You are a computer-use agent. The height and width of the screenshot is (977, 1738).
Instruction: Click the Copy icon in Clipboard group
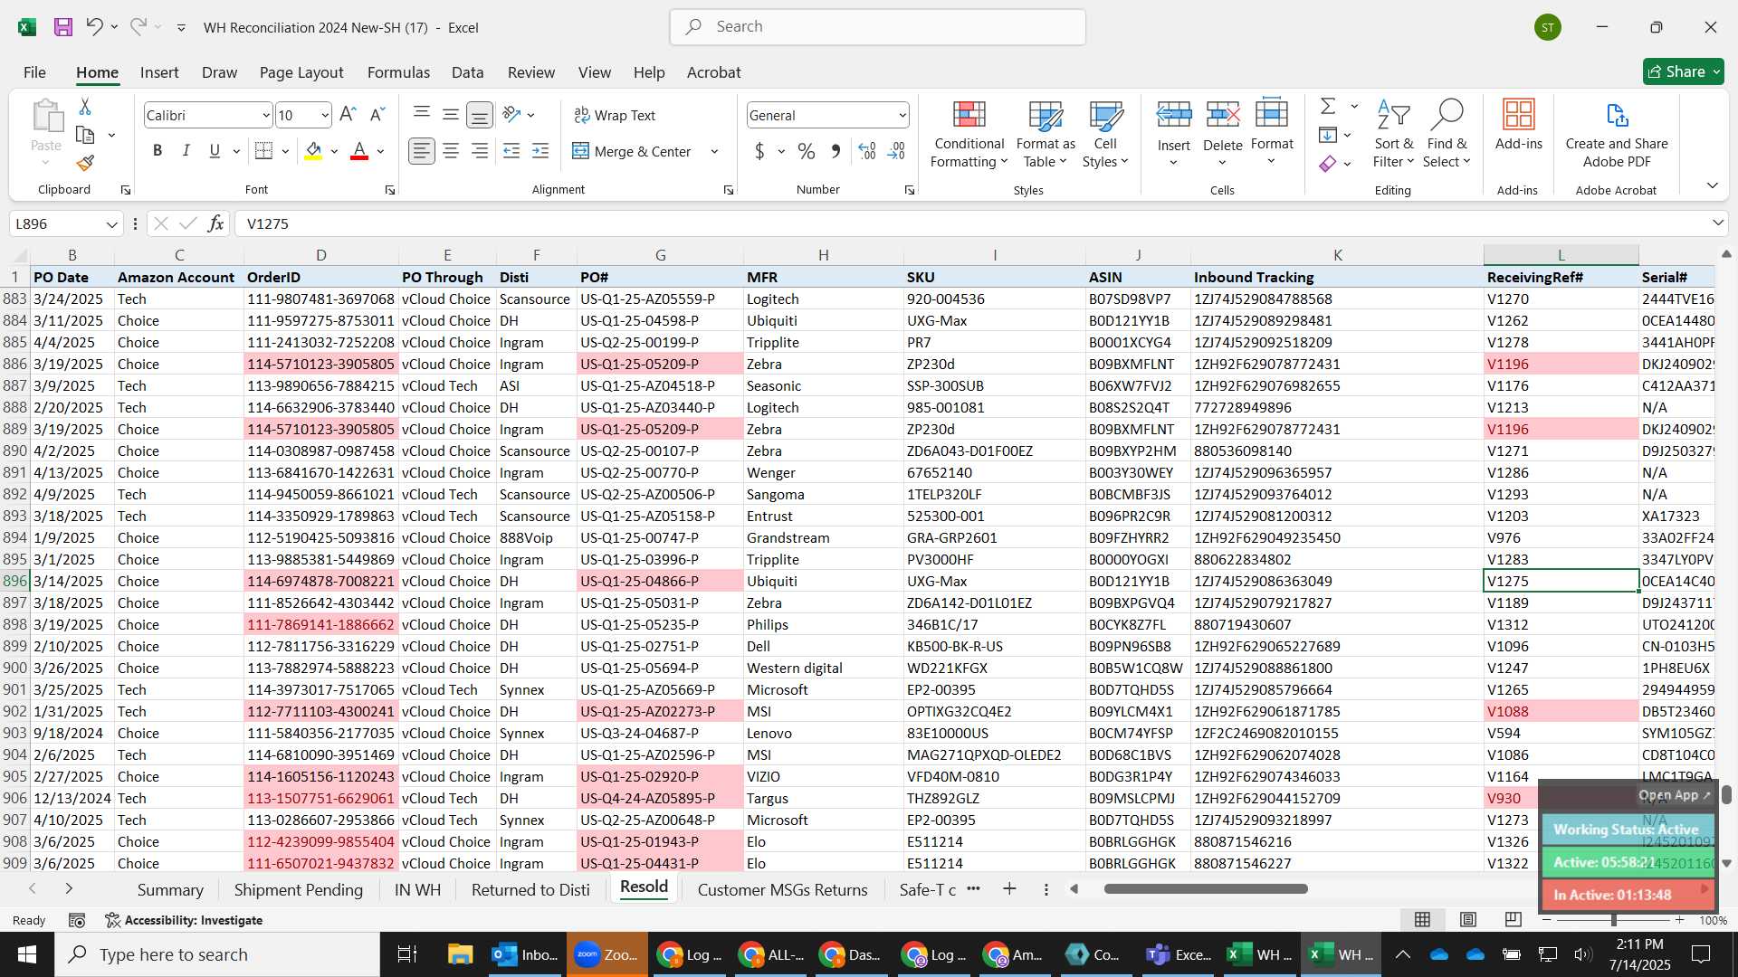pos(85,135)
